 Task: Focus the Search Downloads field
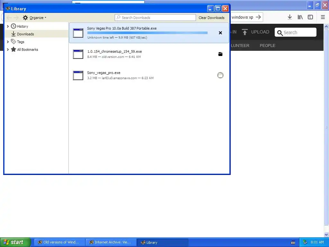[x=155, y=18]
